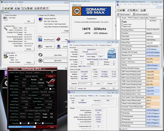This screenshot has height=131, width=164.
Task: Switch to Properties tab in Result Browser
Action: click(x=152, y=18)
